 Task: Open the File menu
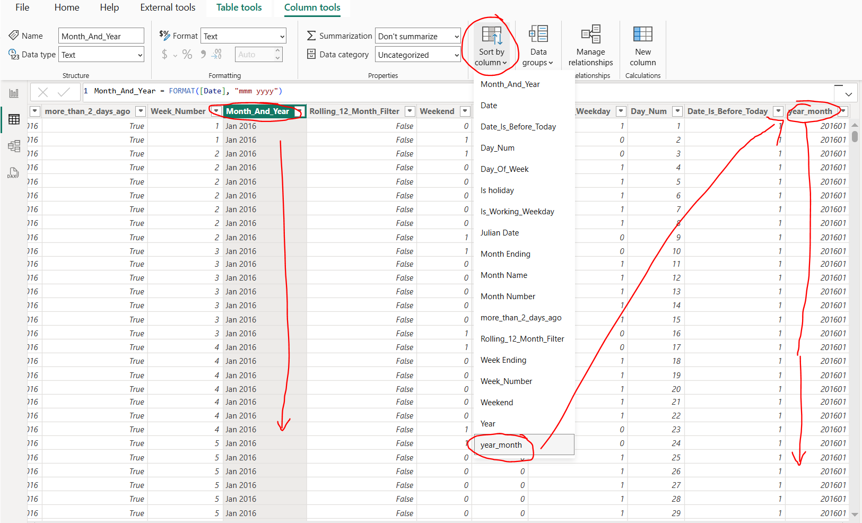pos(22,7)
